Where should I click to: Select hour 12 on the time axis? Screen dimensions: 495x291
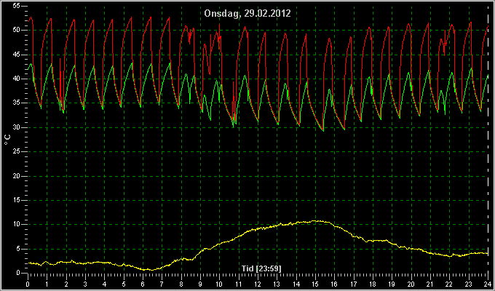[258, 284]
